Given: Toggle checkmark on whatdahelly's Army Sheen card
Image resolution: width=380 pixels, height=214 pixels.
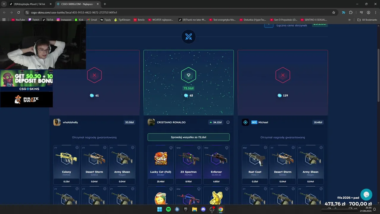Looking at the screenshot, I should 132,147.
